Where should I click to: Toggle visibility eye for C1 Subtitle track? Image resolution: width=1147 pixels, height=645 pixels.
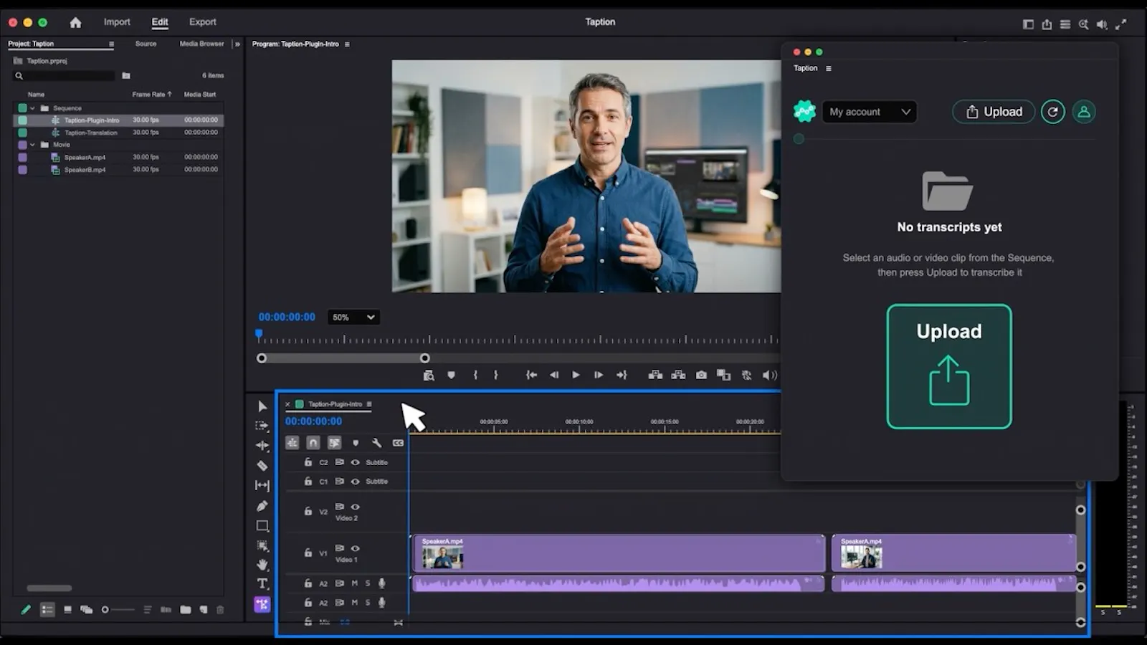(355, 482)
